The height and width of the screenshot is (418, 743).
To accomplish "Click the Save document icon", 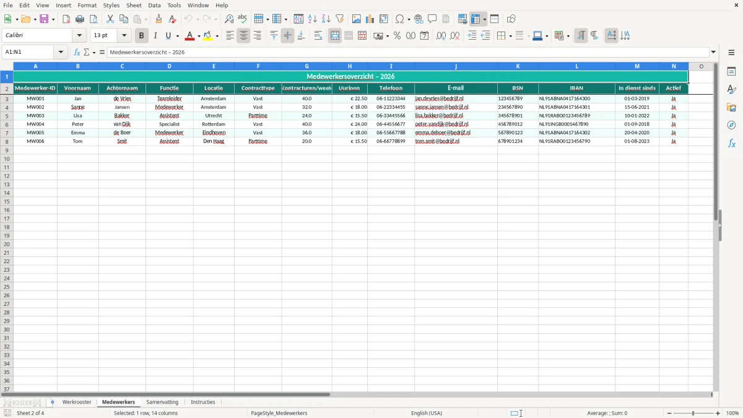I will point(44,19).
